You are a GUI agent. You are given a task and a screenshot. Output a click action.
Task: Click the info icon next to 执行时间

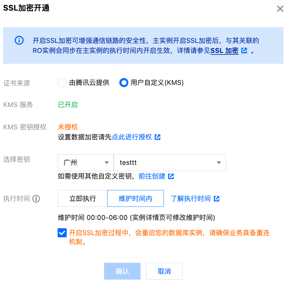click(x=36, y=199)
